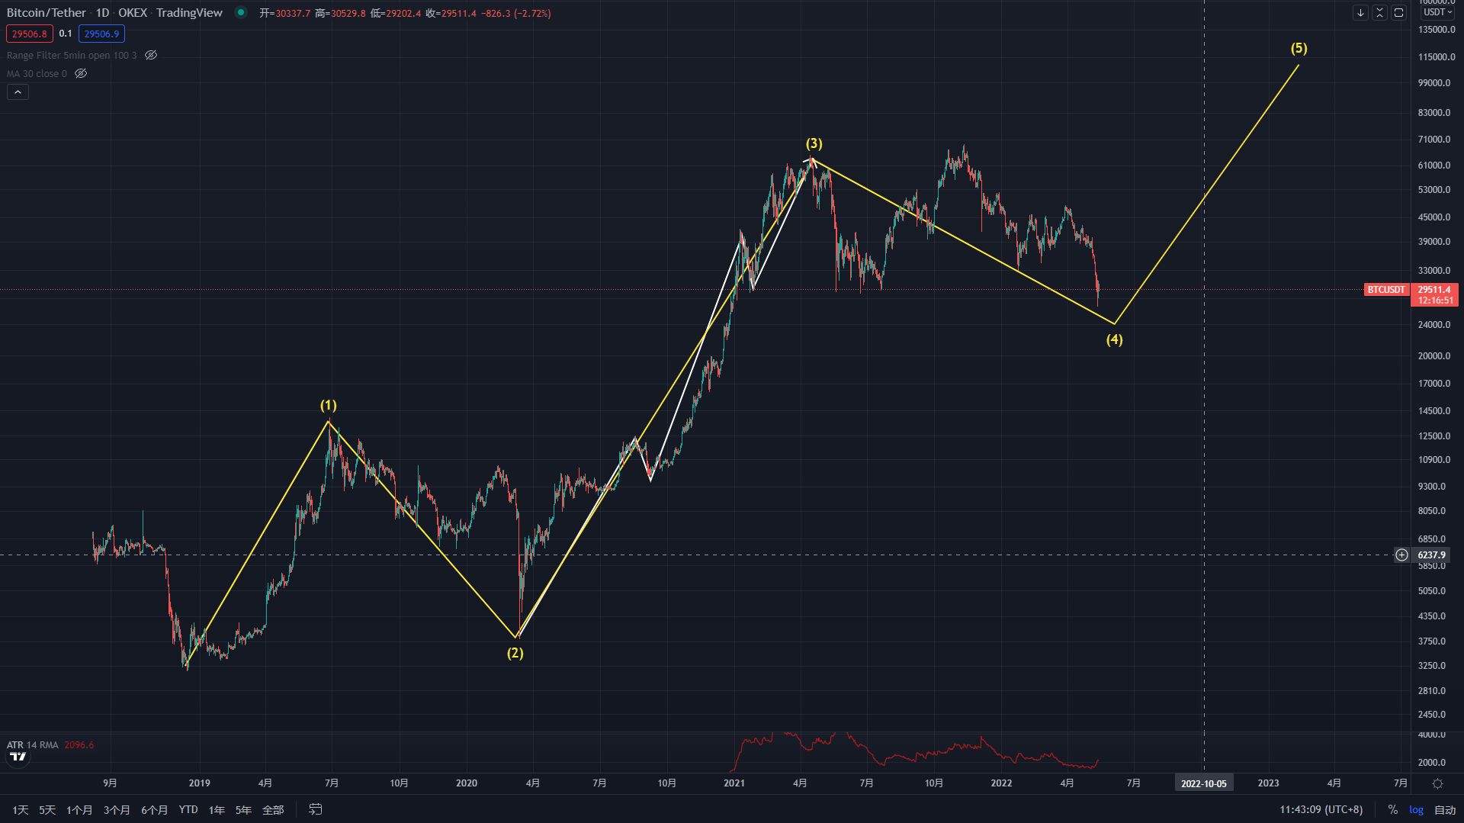Select the 5天 time range

pyautogui.click(x=47, y=809)
